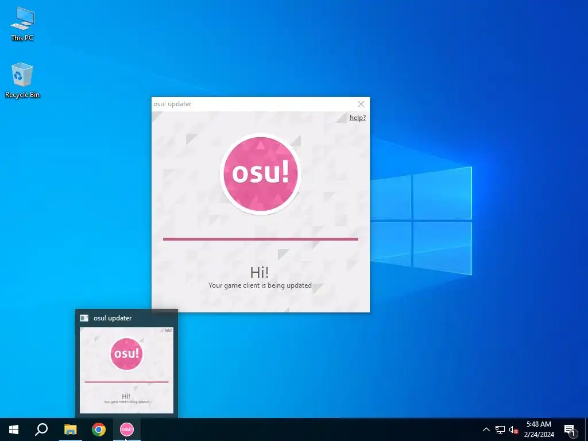Open taskbar Search
588x441 pixels.
click(41, 430)
